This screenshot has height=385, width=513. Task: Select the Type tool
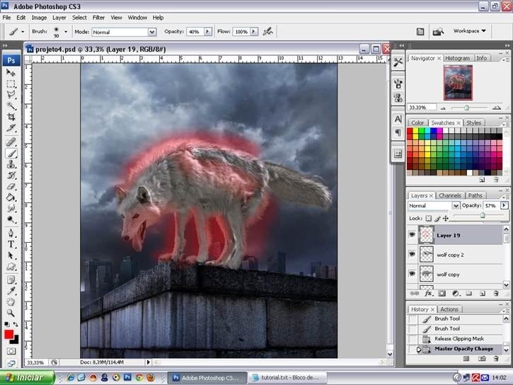[11, 244]
